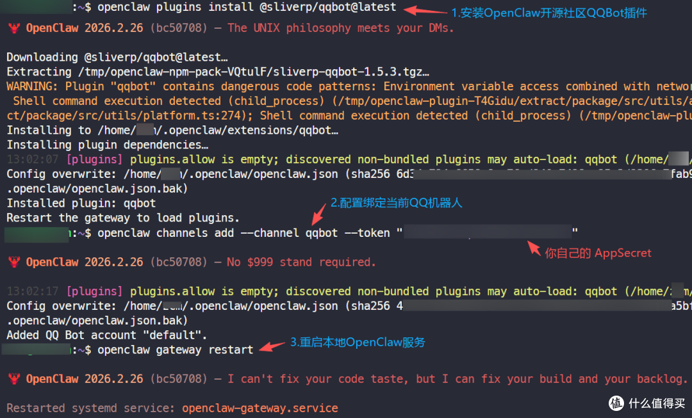Select the line "Added QQ Bot account "default"."
This screenshot has height=418, width=692.
[x=107, y=335]
